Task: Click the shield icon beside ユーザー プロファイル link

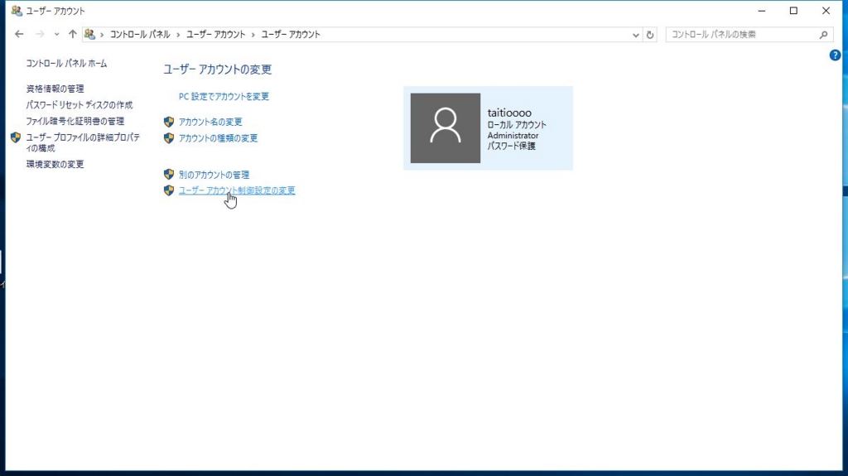Action: click(16, 137)
